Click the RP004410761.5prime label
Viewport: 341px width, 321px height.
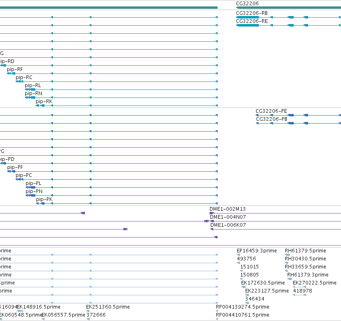click(242, 315)
